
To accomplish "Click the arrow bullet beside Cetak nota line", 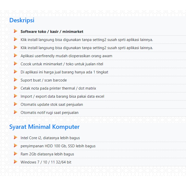I will [15, 88].
